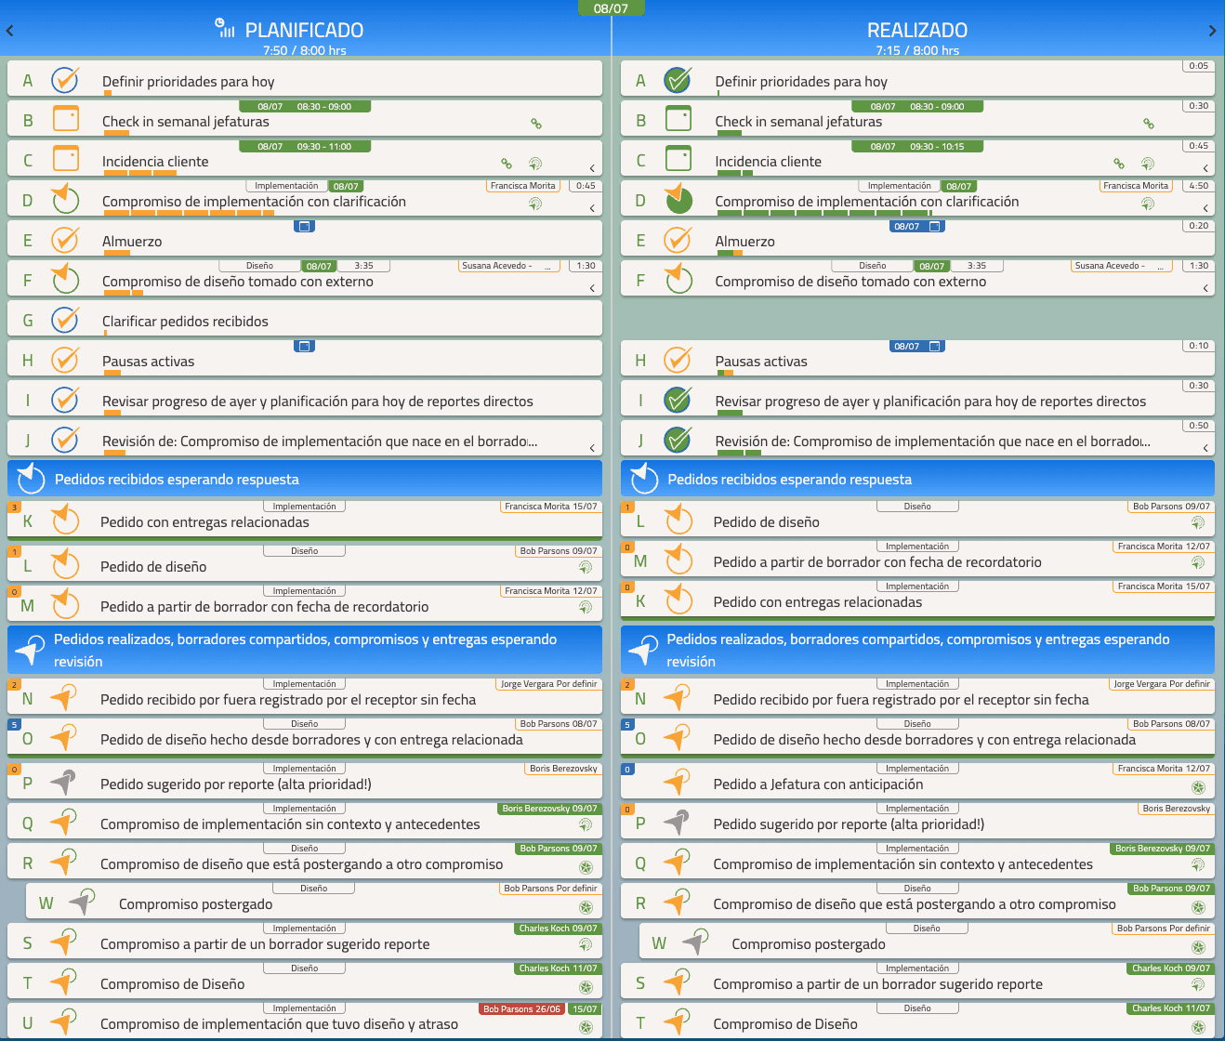Image resolution: width=1225 pixels, height=1041 pixels.
Task: Toggle check for 'Pausas activas' in Planificado
Action: 65,360
